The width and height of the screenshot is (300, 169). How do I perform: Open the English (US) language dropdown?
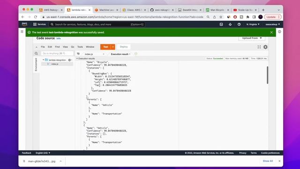click(43, 153)
